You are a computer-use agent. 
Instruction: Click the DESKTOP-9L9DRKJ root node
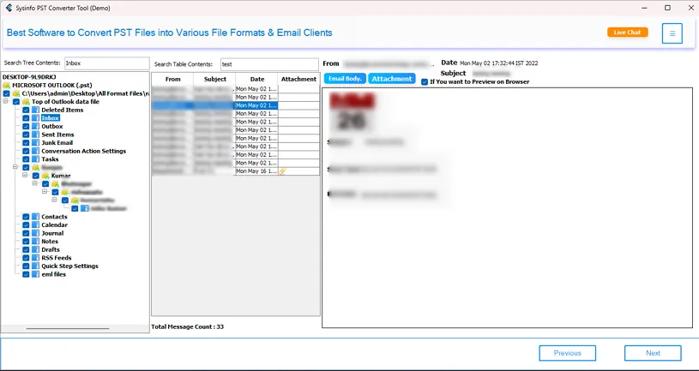click(x=29, y=76)
